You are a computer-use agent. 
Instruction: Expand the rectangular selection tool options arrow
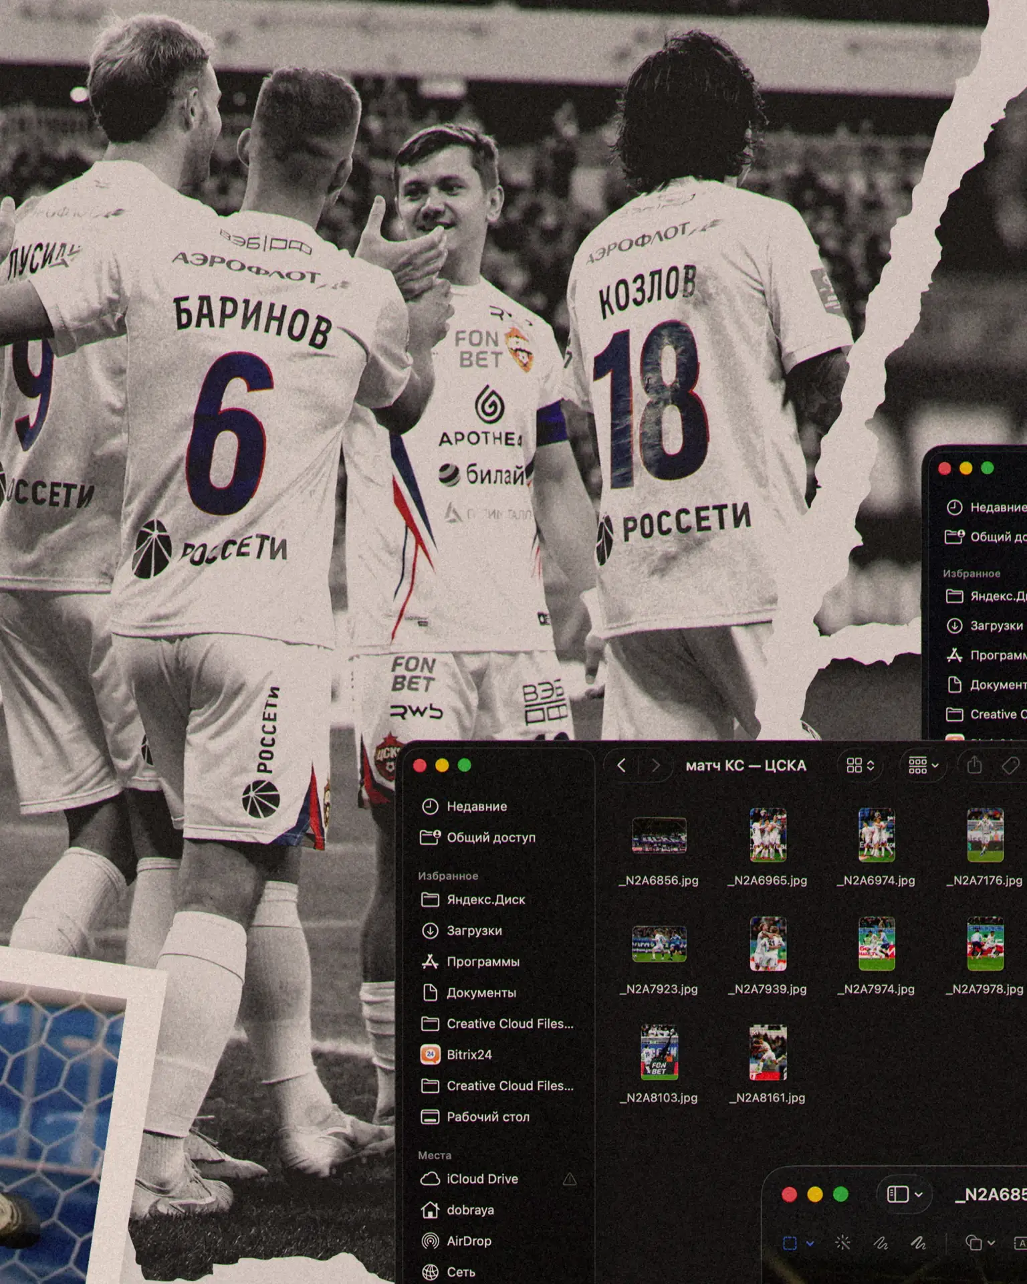tap(810, 1243)
